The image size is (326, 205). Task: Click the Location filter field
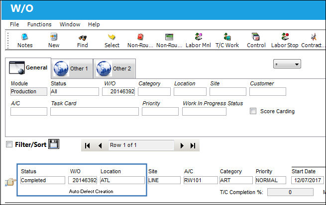pos(190,91)
